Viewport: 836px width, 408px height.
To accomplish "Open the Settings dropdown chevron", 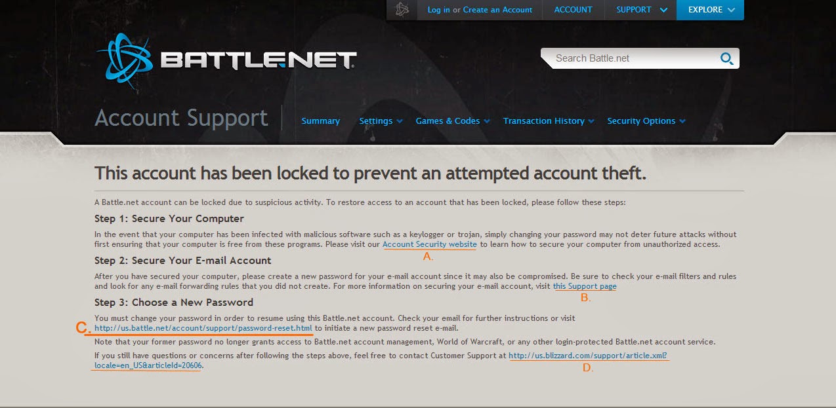I will [398, 121].
